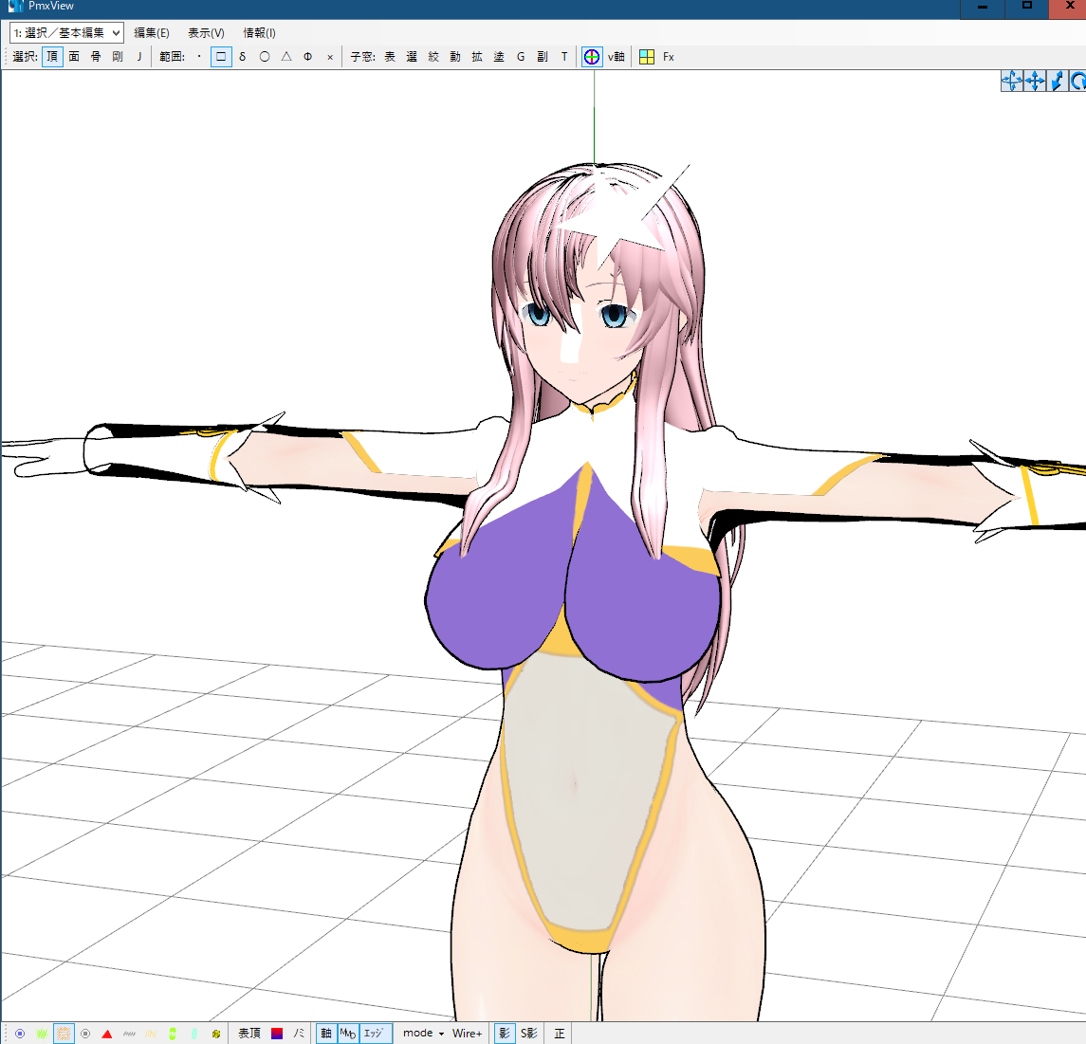Open the 表示(V) menu

206,32
